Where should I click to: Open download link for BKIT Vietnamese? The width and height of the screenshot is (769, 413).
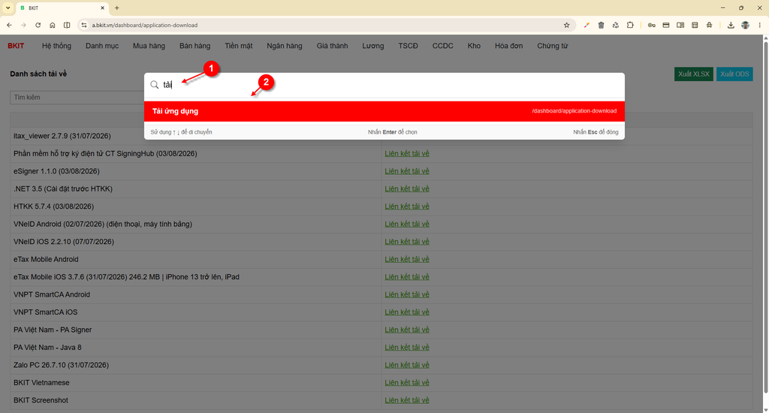tap(406, 383)
